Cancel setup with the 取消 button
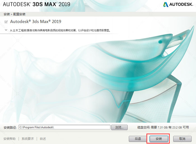Screen dimensions: 196x144 pyautogui.click(x=182, y=139)
